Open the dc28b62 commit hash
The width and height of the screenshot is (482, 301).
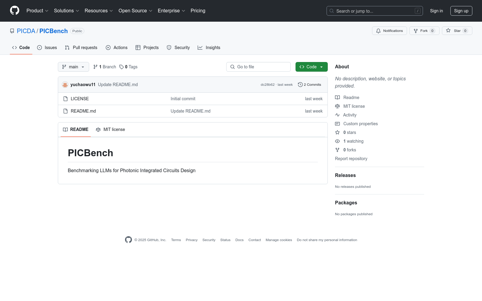point(268,85)
